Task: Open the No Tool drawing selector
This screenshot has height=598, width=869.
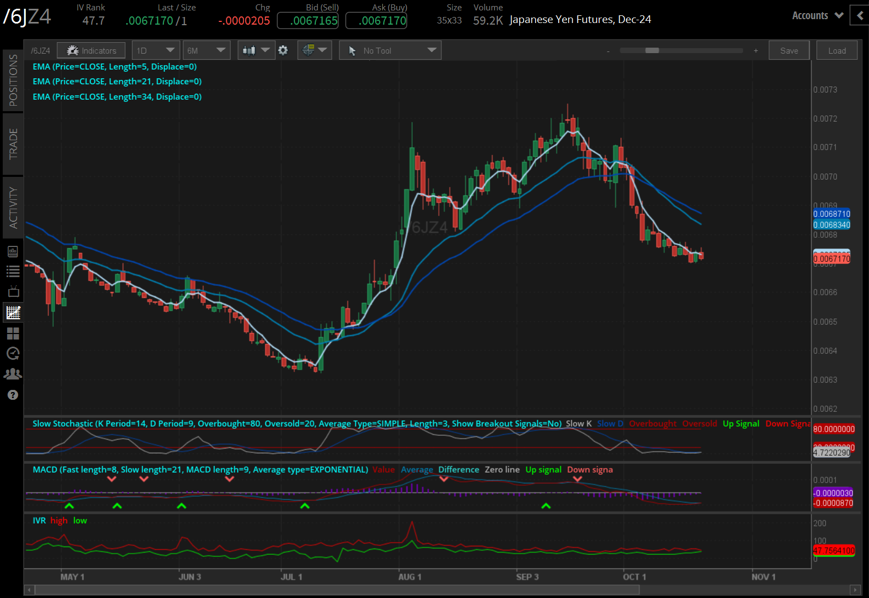Action: pyautogui.click(x=390, y=51)
